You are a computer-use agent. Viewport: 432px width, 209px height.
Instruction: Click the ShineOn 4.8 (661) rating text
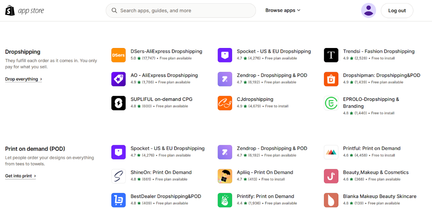[141, 179]
